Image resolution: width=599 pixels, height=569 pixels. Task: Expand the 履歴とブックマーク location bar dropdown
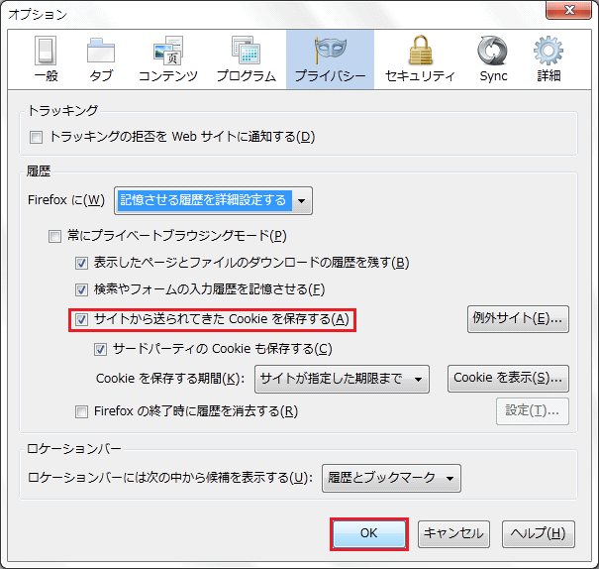pyautogui.click(x=392, y=478)
